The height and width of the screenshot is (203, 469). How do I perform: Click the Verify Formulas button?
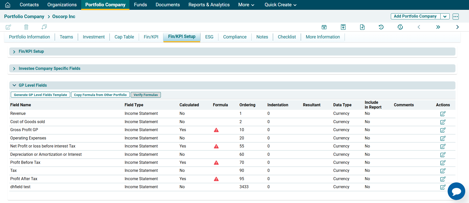coord(146,95)
